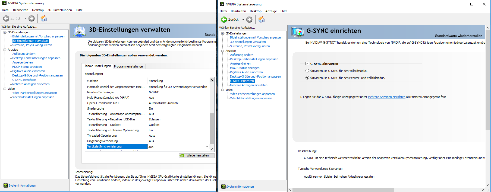Select Anzeige drehen in the right window
This screenshot has width=491, height=192.
(240, 63)
